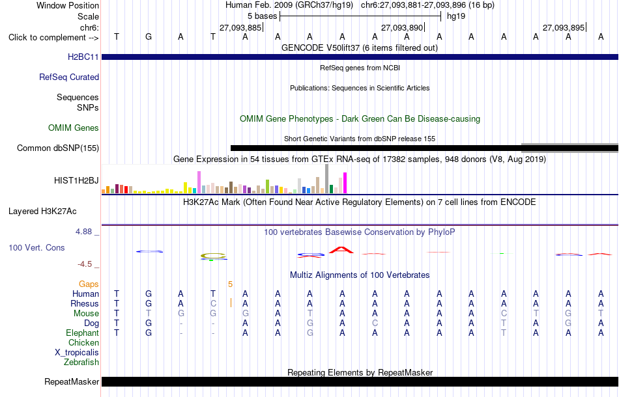Click the hg19 scale label
Viewport: 619px width, 397px height.
(x=456, y=16)
